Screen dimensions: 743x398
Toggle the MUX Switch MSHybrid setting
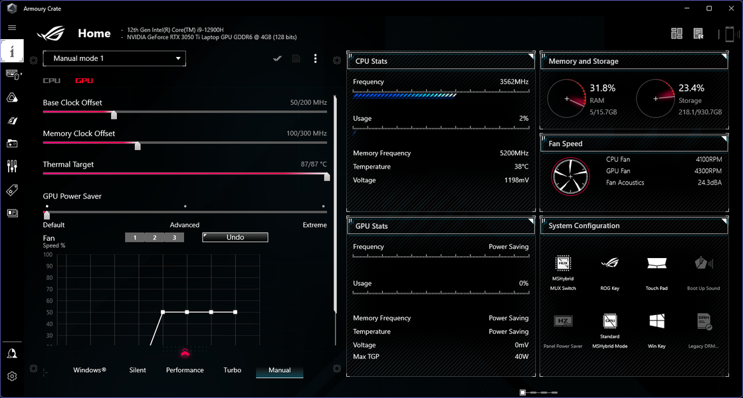(563, 272)
